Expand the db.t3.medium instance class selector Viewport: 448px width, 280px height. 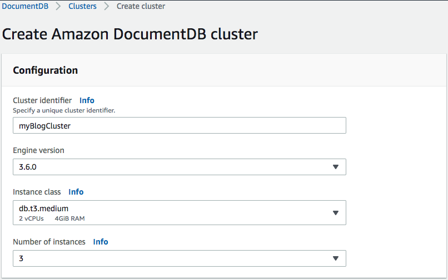[x=180, y=213]
